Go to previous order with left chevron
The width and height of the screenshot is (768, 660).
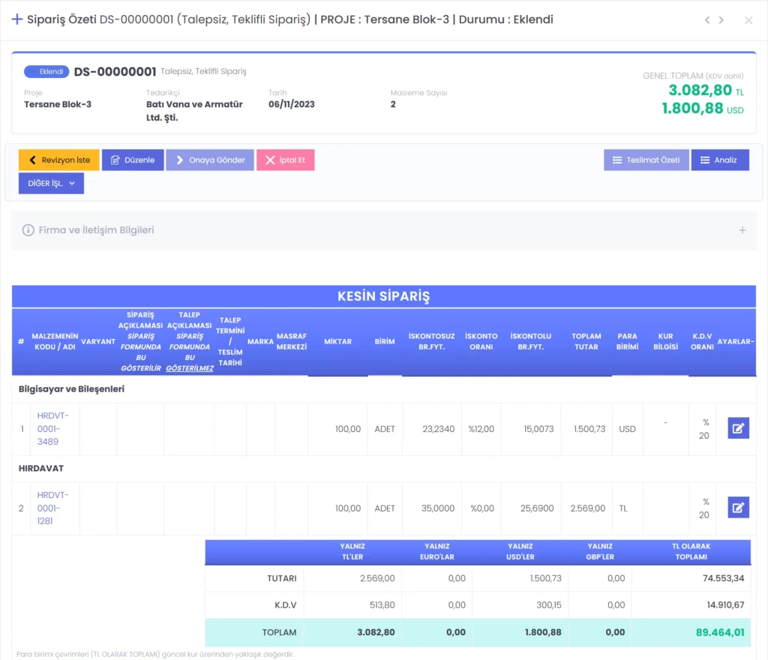click(706, 20)
